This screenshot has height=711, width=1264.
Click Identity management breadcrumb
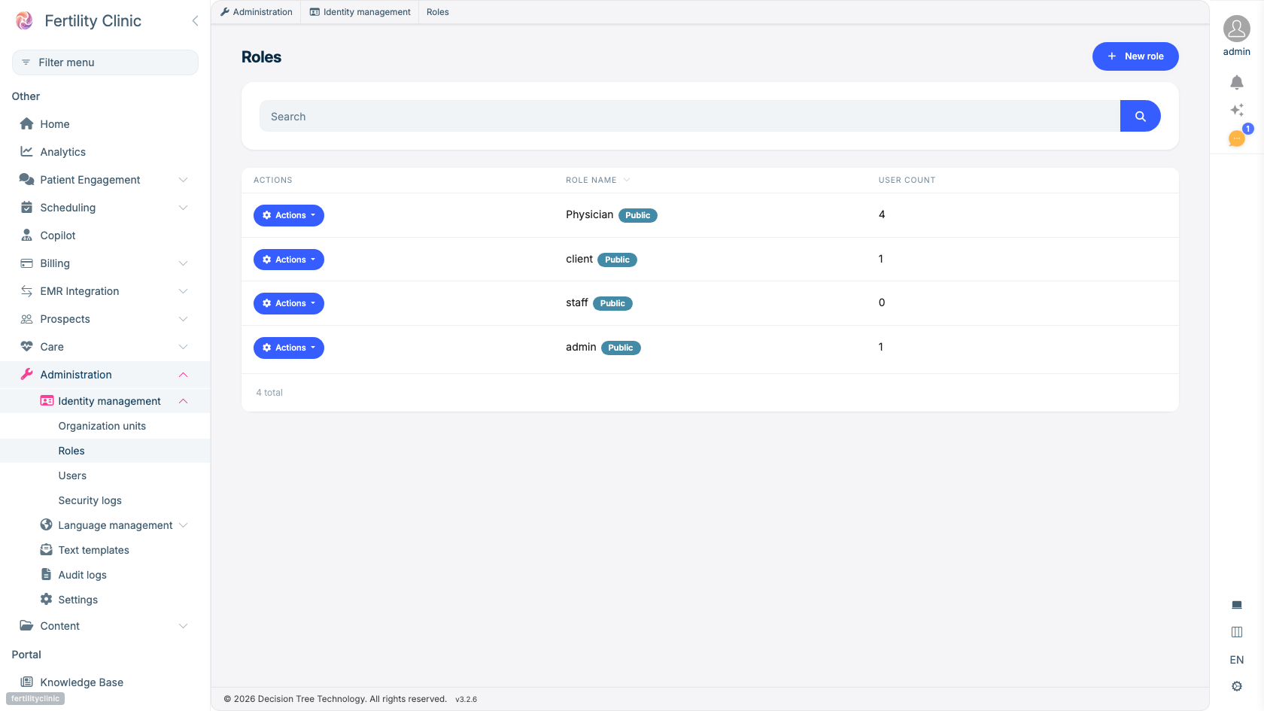[x=360, y=12]
